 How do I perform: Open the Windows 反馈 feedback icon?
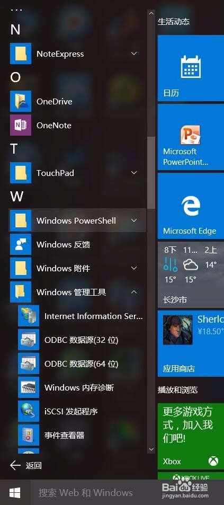(21, 244)
